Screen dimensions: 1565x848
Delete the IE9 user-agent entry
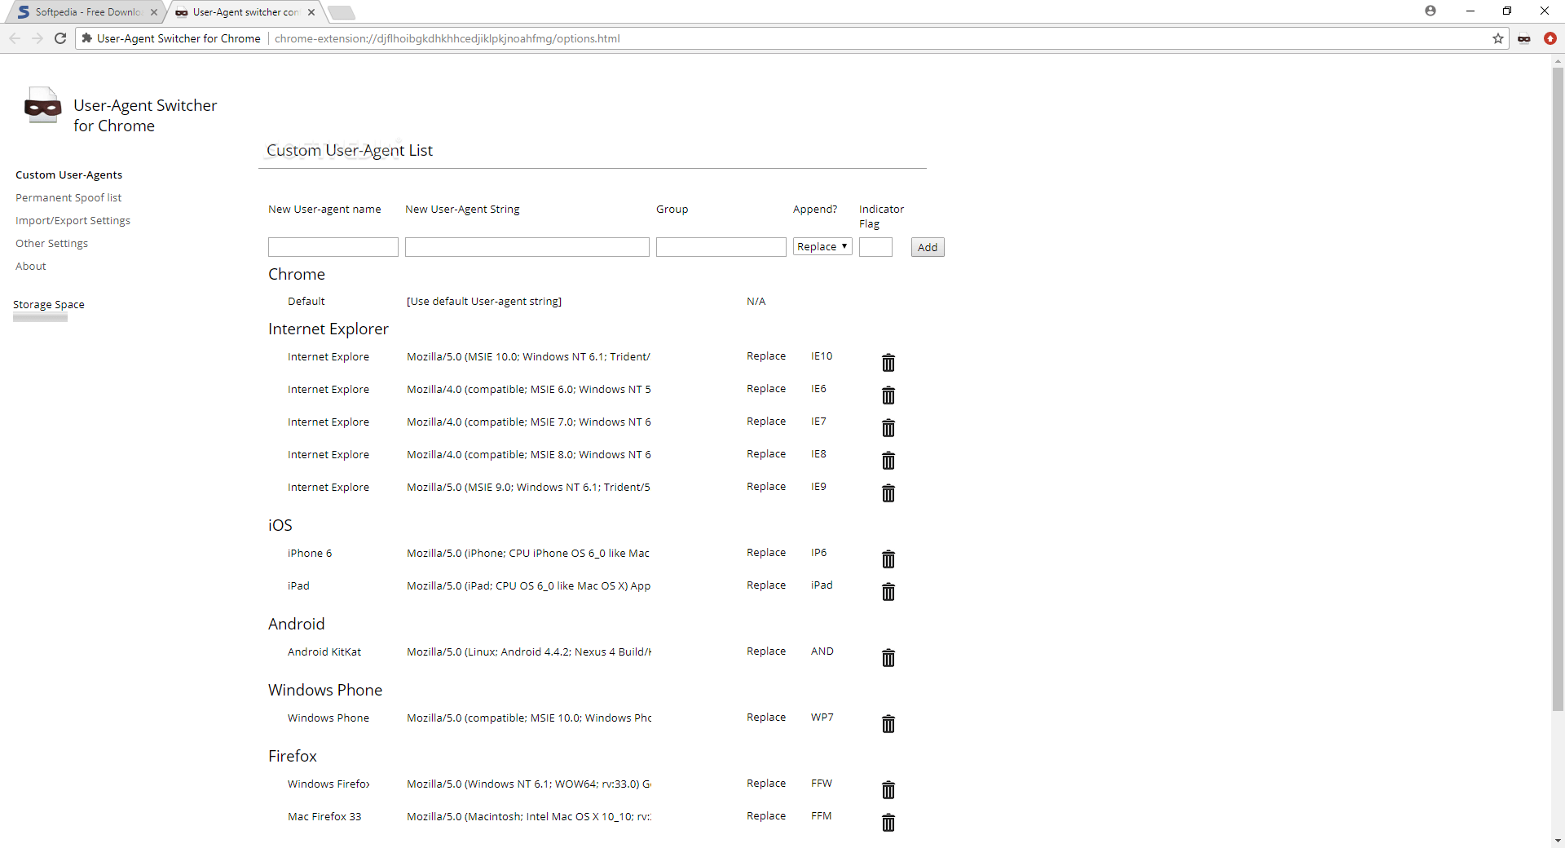(888, 492)
